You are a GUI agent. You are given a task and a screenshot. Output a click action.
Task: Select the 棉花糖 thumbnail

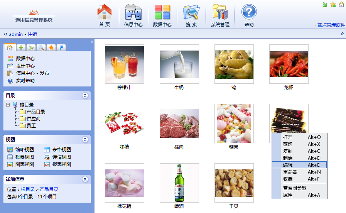click(125, 183)
